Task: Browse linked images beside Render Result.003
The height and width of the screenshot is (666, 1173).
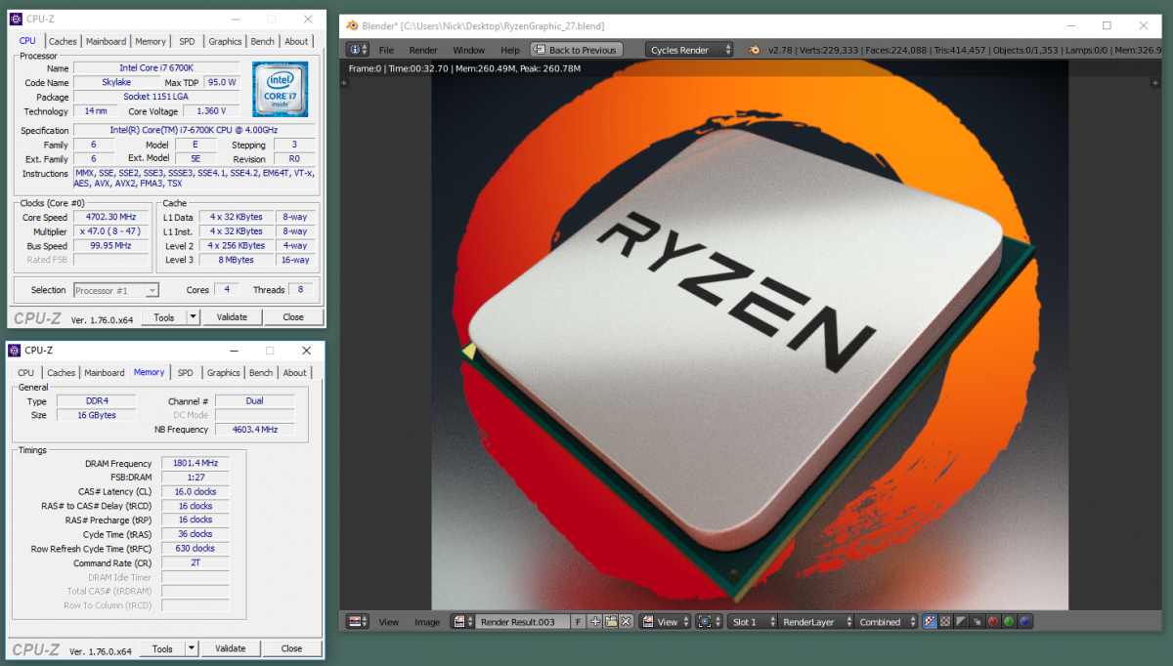Action: coord(462,622)
